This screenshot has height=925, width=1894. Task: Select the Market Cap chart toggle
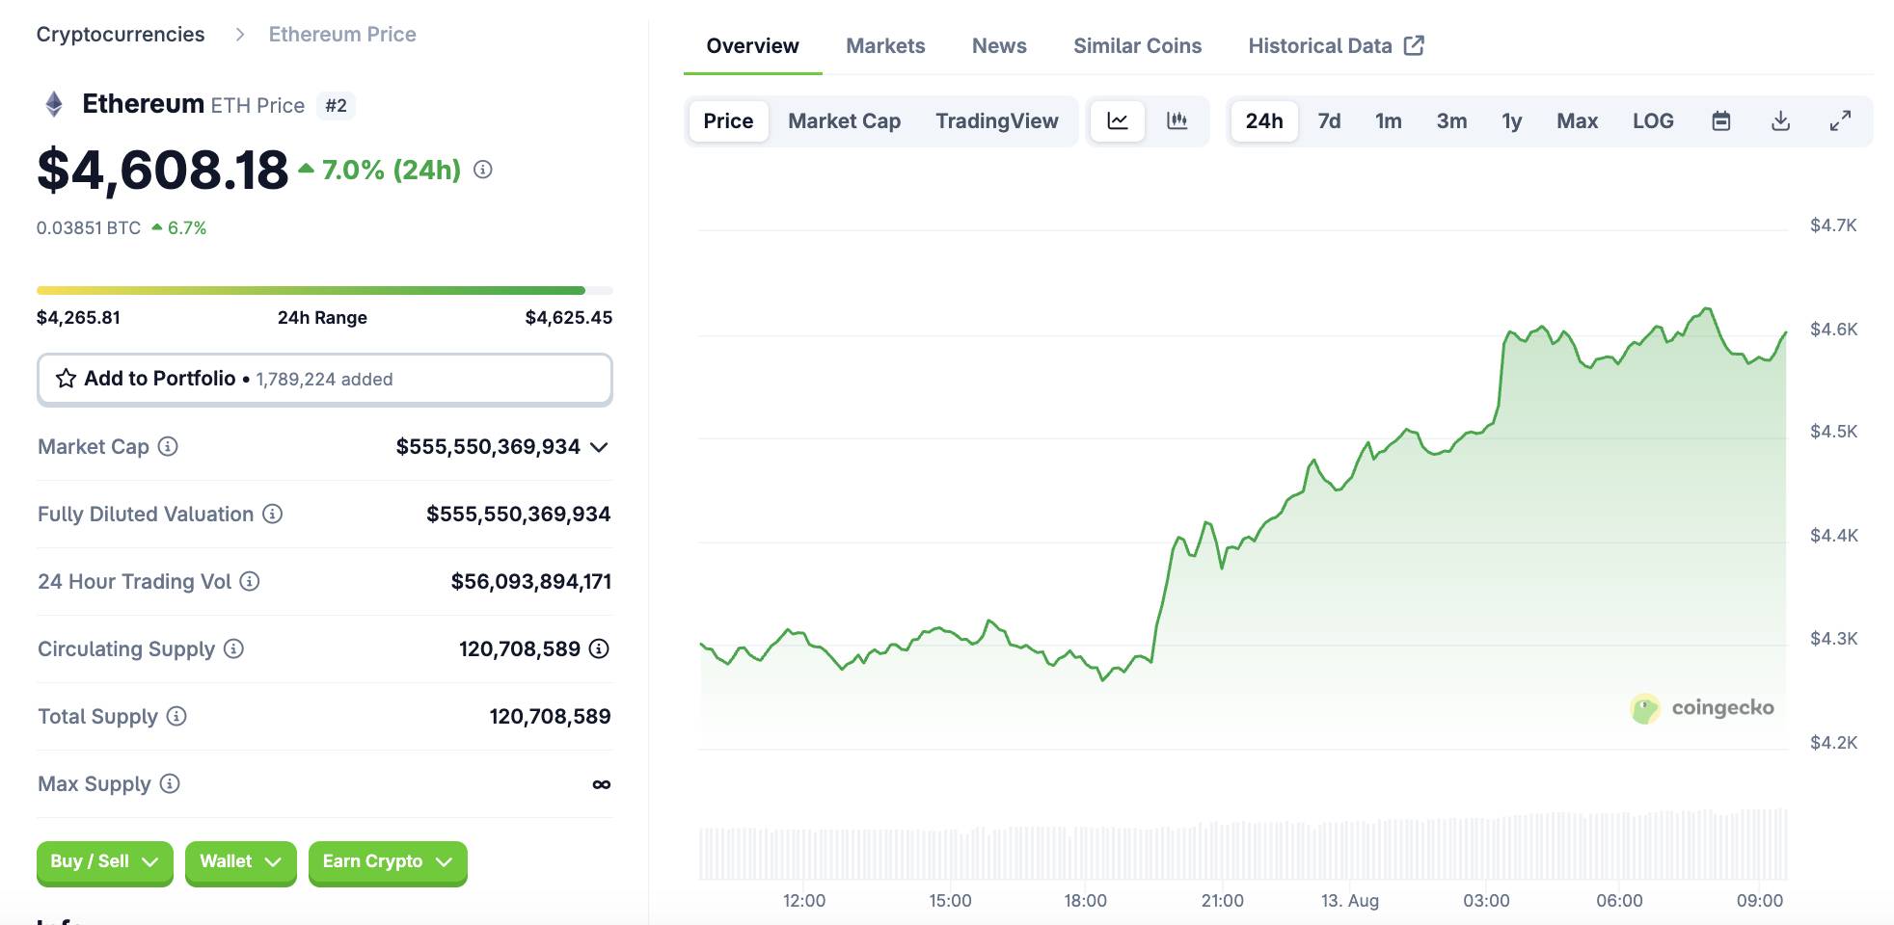coord(844,121)
